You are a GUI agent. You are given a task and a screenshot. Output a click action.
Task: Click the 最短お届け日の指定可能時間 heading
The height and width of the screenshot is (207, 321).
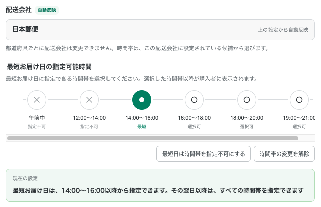tap(49, 67)
